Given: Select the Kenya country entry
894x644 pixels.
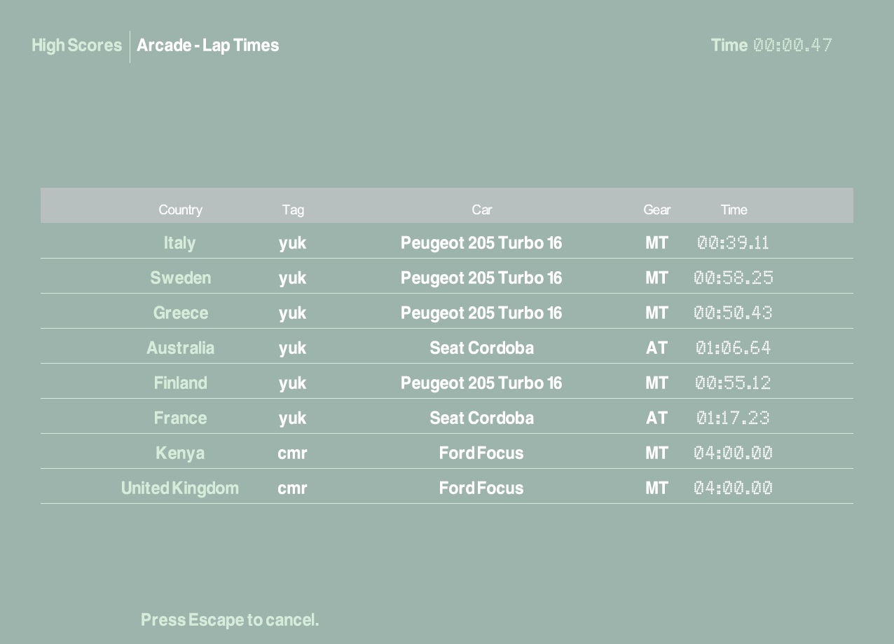Looking at the screenshot, I should click(180, 453).
